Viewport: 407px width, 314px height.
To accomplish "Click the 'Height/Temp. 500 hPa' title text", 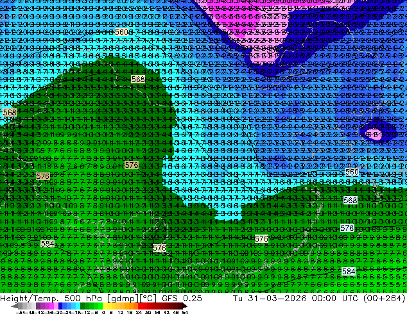I will click(52, 298).
